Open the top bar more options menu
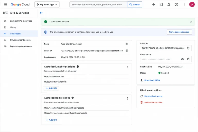 coord(184,5)
